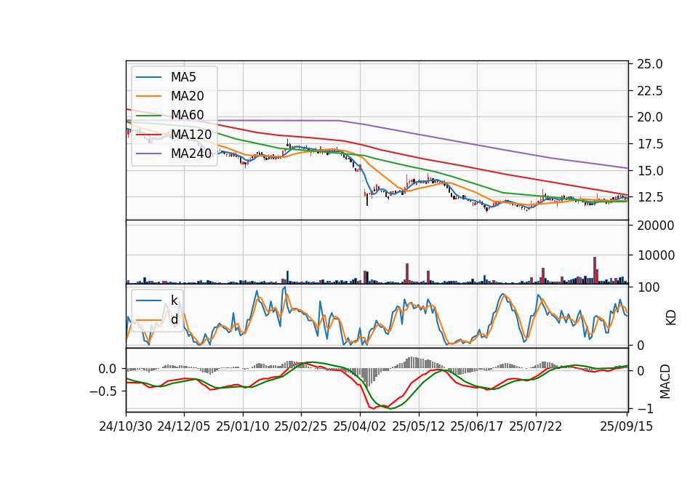
Task: Click the 25/07/22 date label
Action: [x=536, y=426]
